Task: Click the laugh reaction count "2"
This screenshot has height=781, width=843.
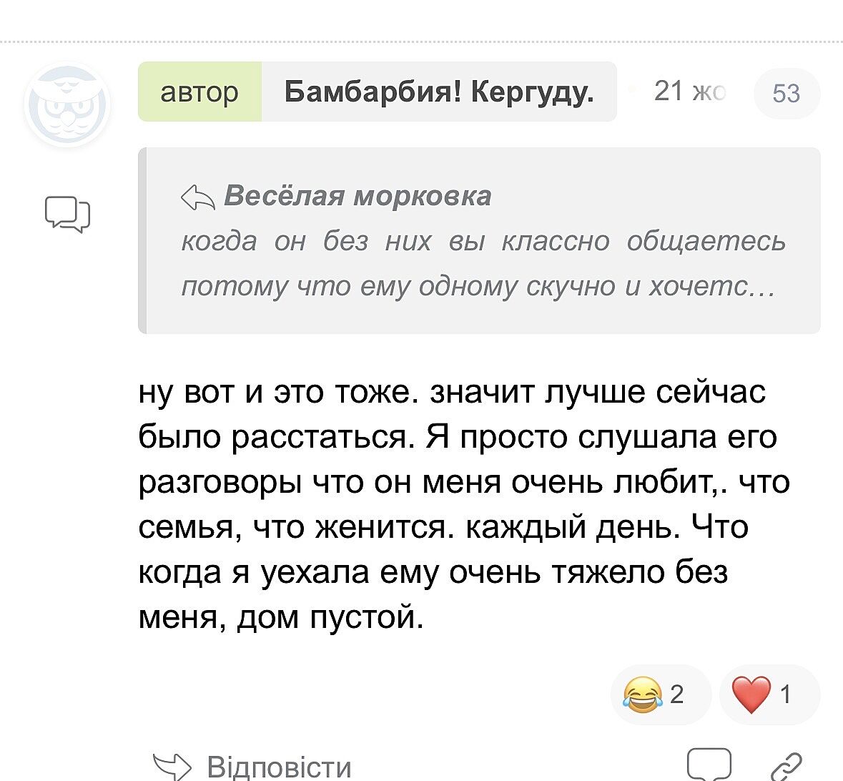Action: click(676, 694)
